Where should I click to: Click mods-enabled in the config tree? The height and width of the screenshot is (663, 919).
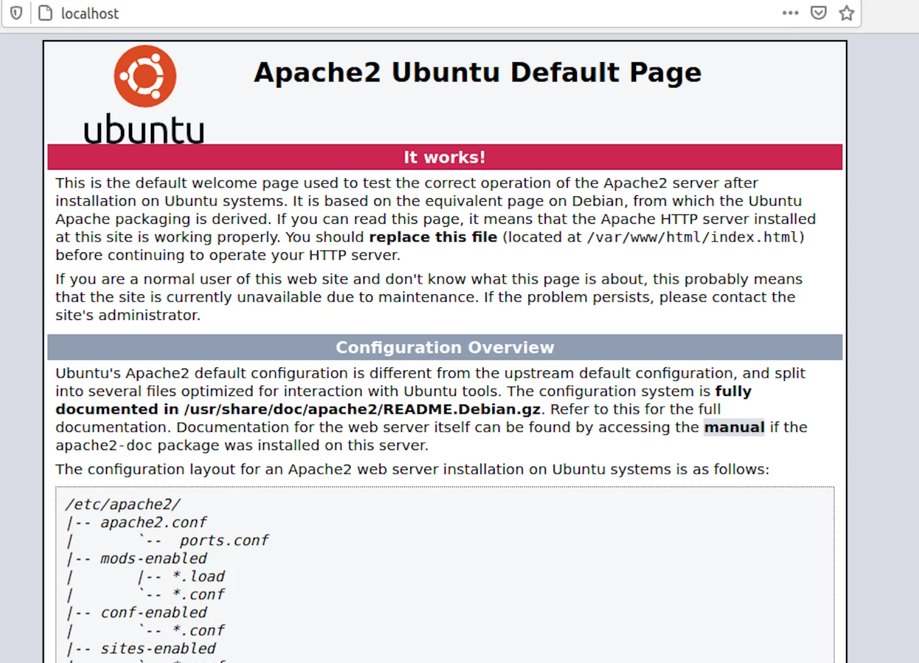pos(153,558)
